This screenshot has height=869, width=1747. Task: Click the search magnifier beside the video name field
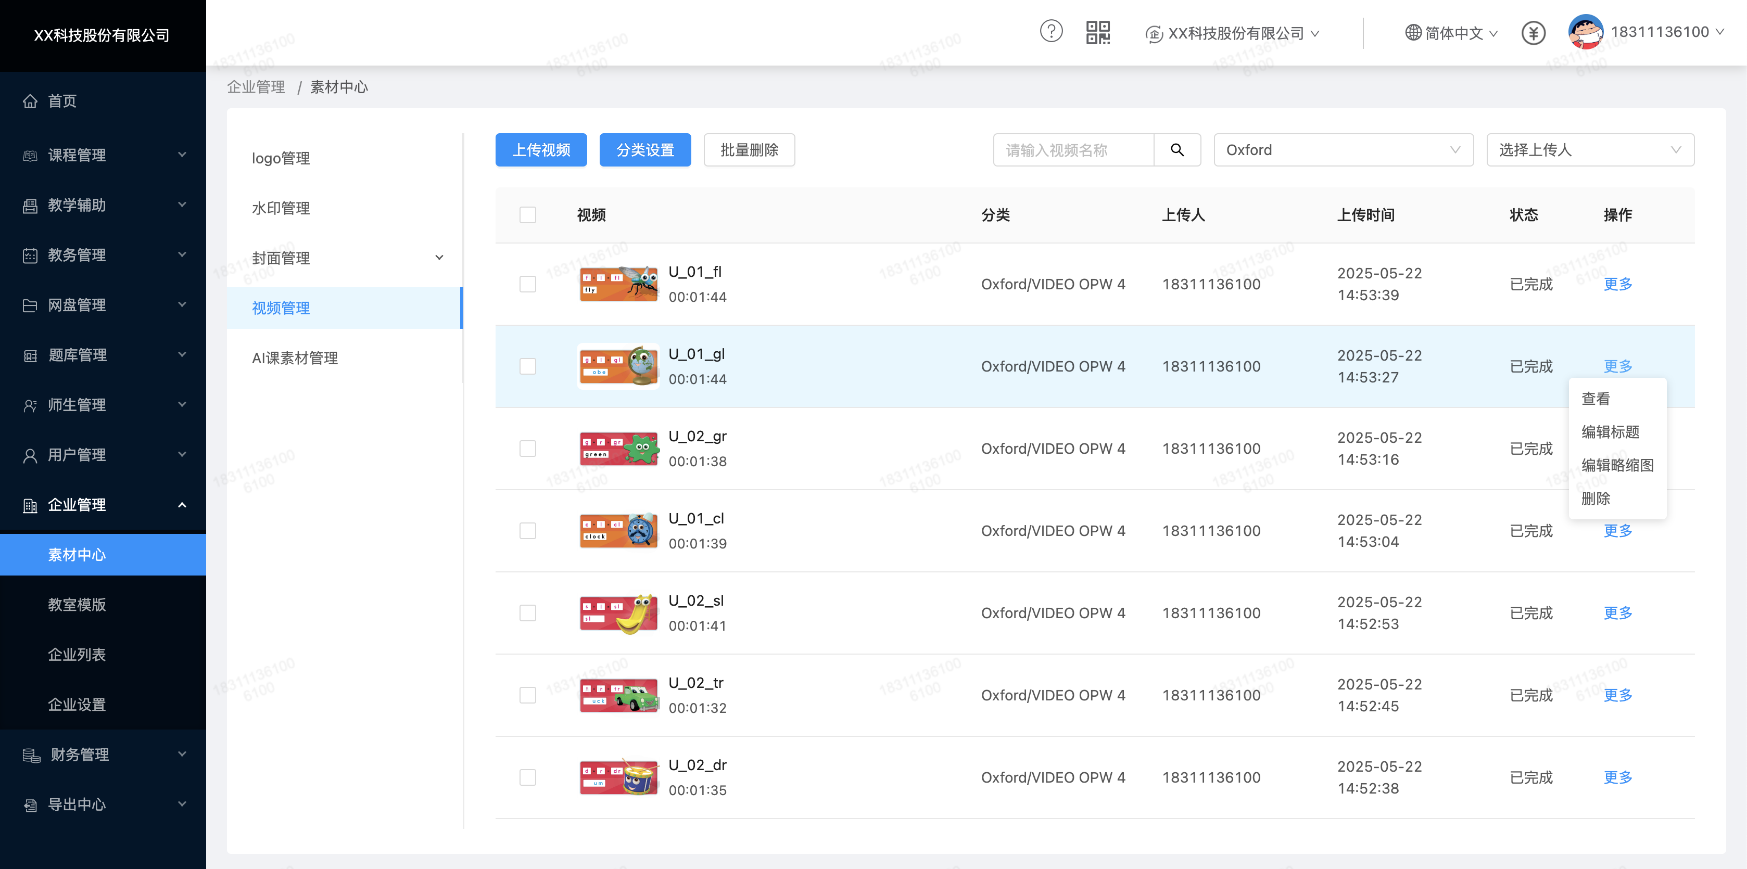(x=1178, y=150)
